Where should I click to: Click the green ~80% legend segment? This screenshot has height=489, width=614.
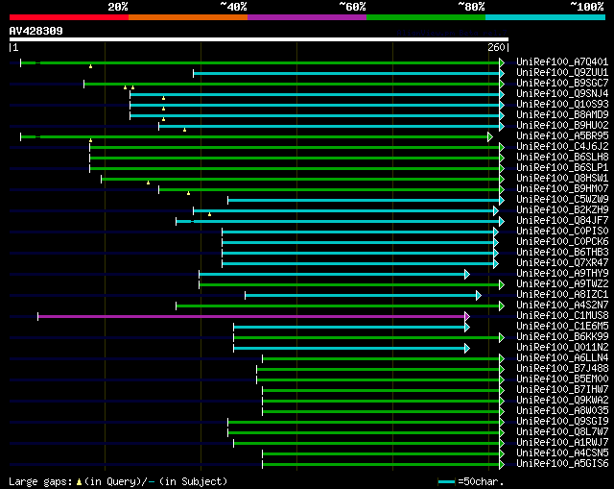point(426,17)
